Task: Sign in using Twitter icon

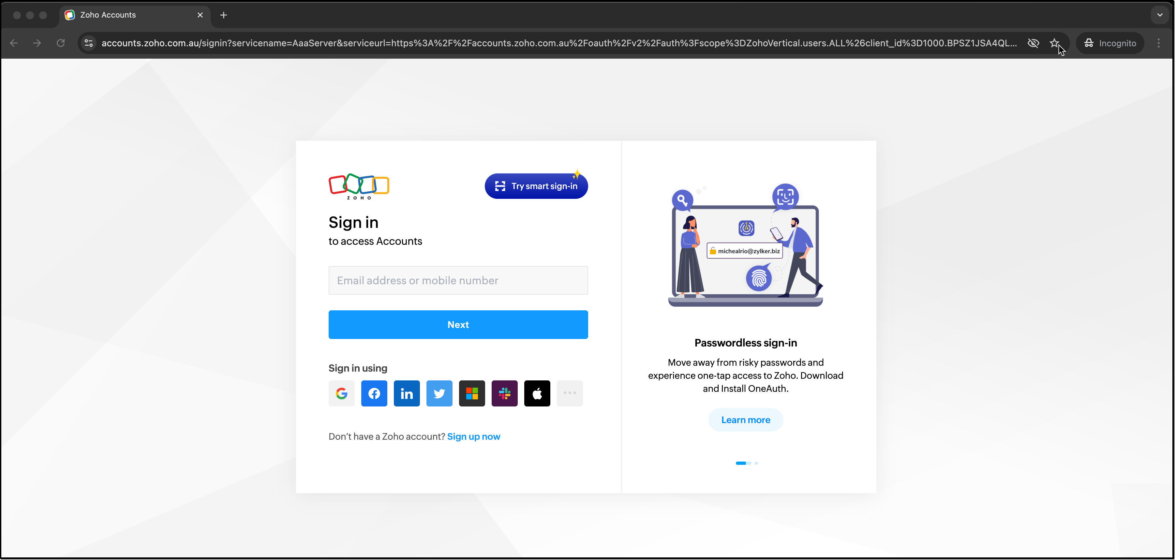Action: (439, 393)
